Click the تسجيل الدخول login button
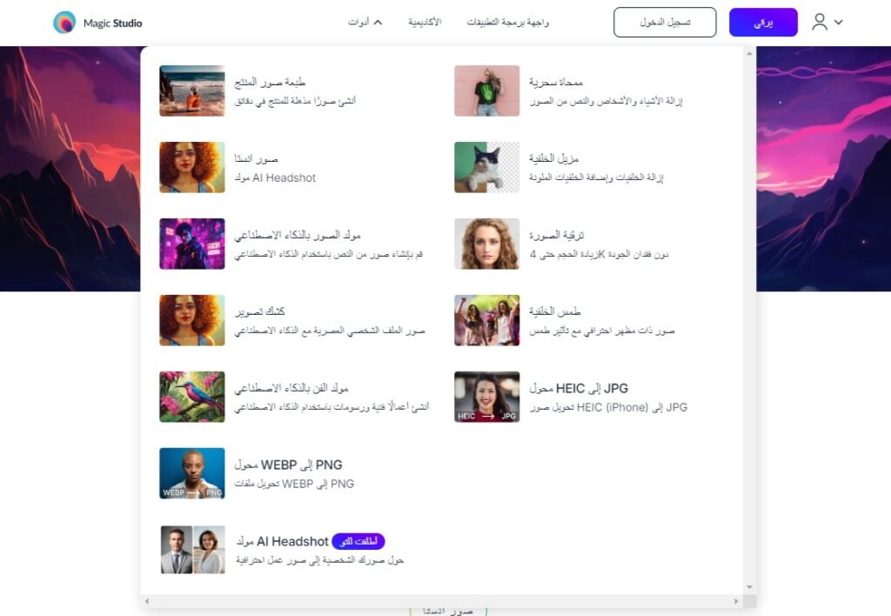 [665, 23]
